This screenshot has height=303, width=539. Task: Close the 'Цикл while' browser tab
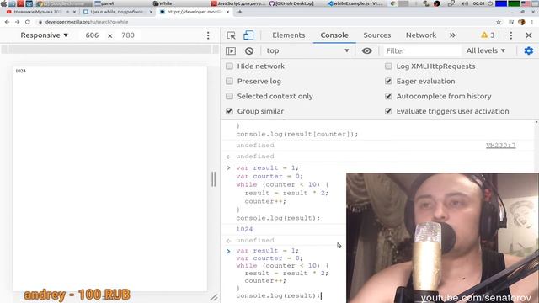tap(151, 12)
